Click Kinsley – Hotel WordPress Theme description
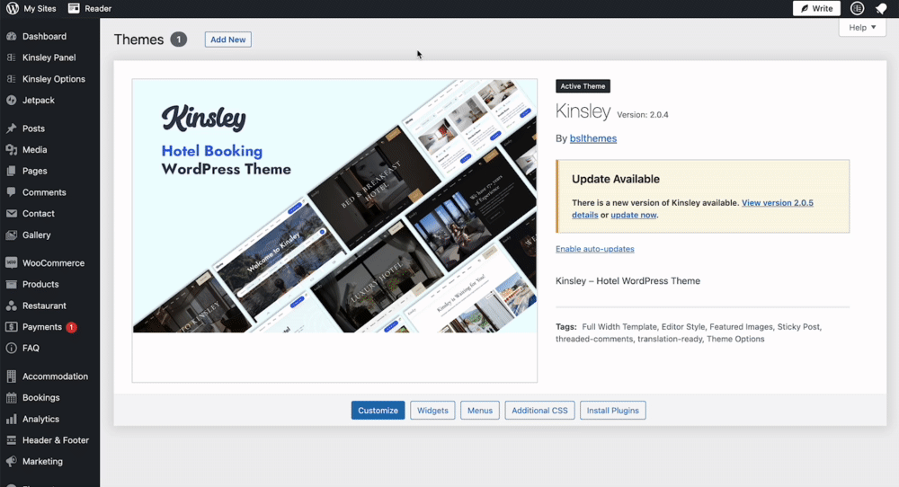The width and height of the screenshot is (899, 487). pyautogui.click(x=628, y=280)
